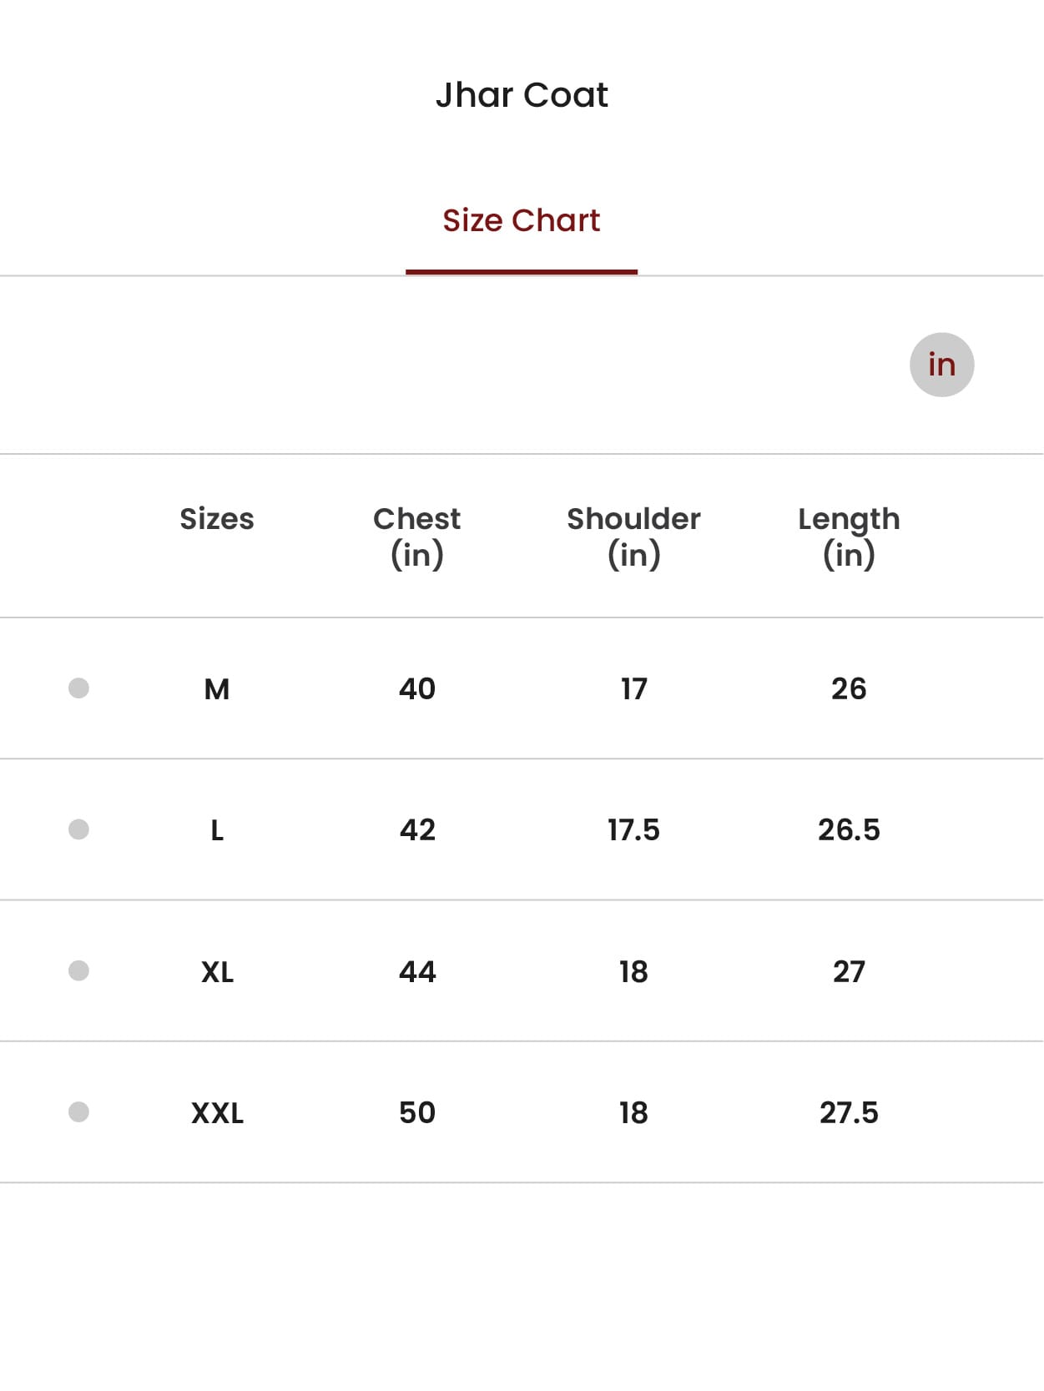The image size is (1044, 1391).
Task: Click the Chest (in) column header
Action: pyautogui.click(x=416, y=536)
